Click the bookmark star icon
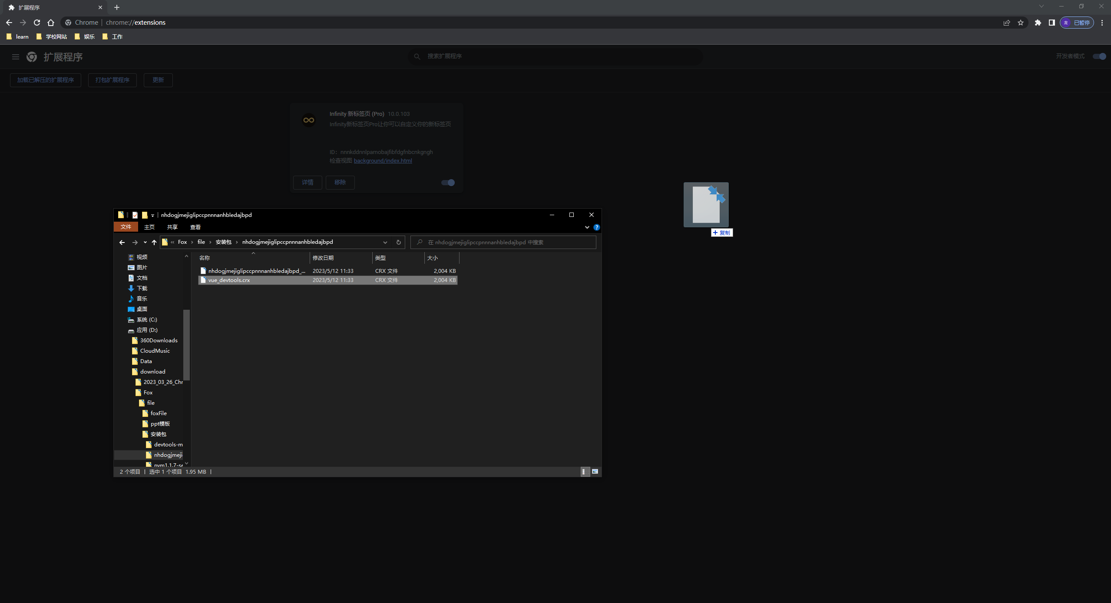Viewport: 1111px width, 603px height. pyautogui.click(x=1021, y=23)
